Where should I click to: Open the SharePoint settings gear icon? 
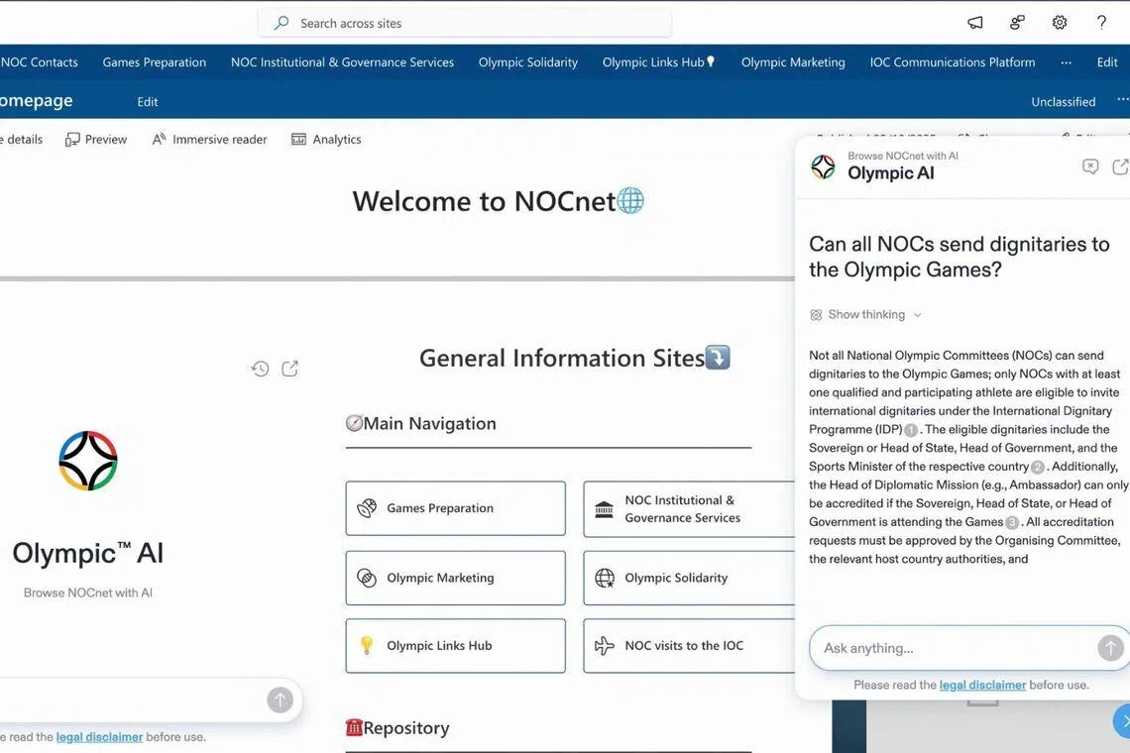[x=1059, y=22]
